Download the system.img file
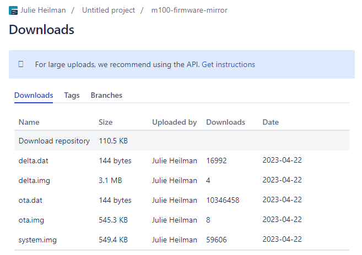Screen dimensions: 362x255 [x=37, y=240]
